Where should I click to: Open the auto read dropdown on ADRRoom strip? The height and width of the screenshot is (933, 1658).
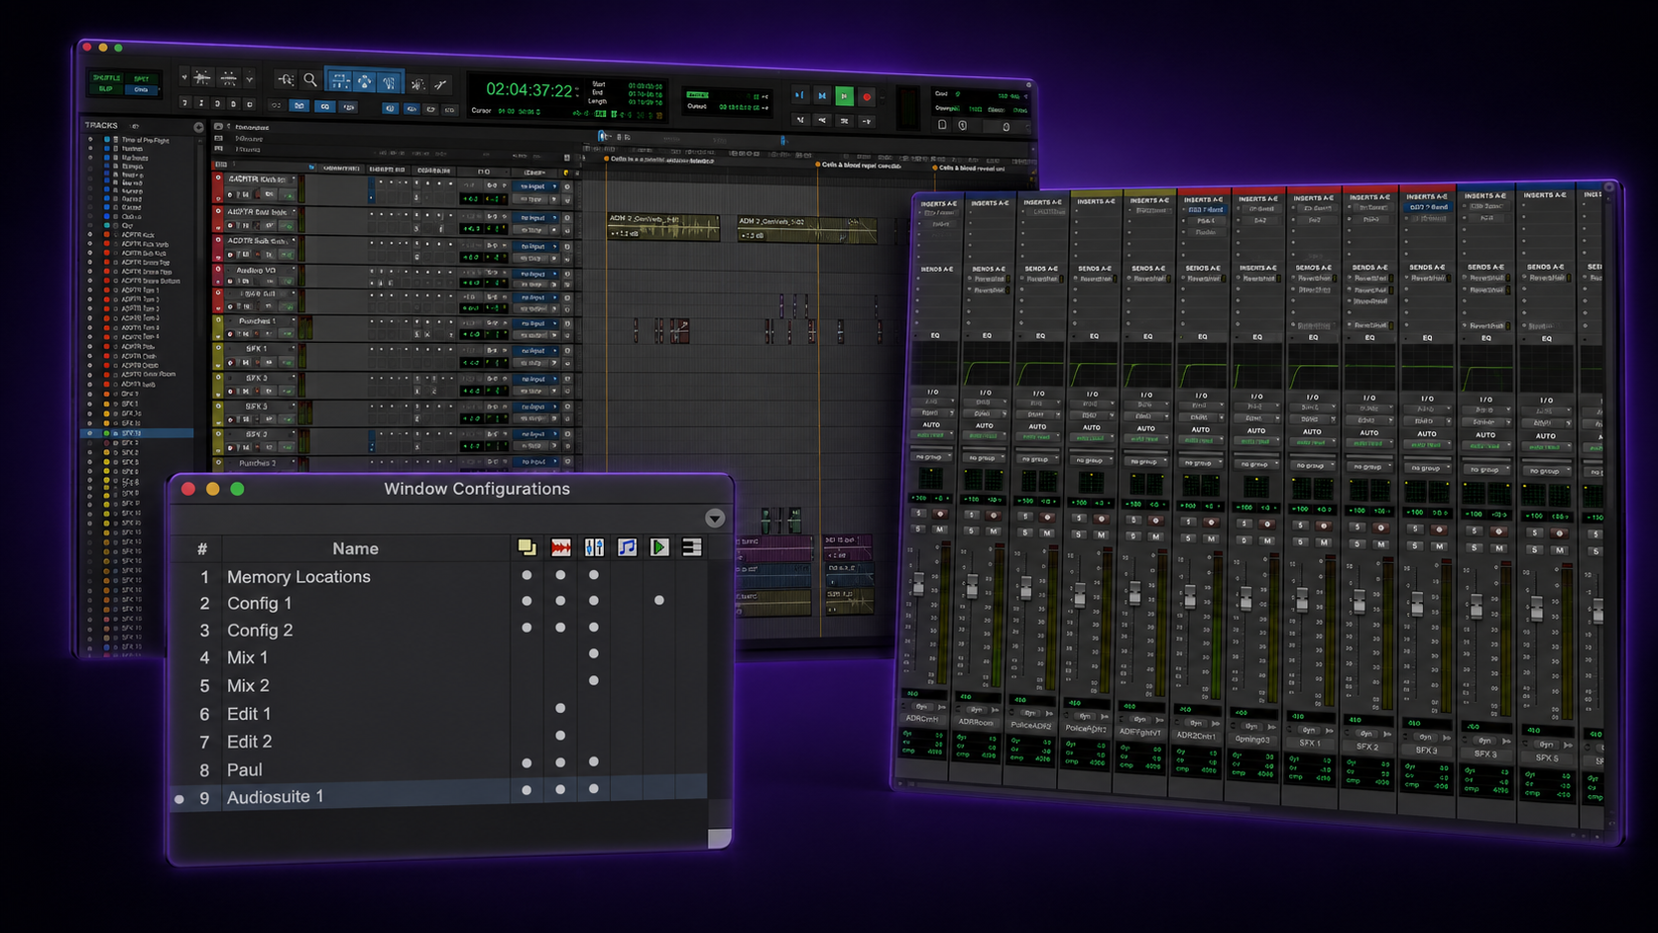tap(983, 436)
